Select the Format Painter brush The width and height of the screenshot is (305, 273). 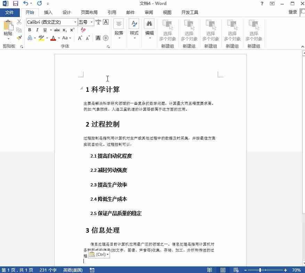pos(19,38)
